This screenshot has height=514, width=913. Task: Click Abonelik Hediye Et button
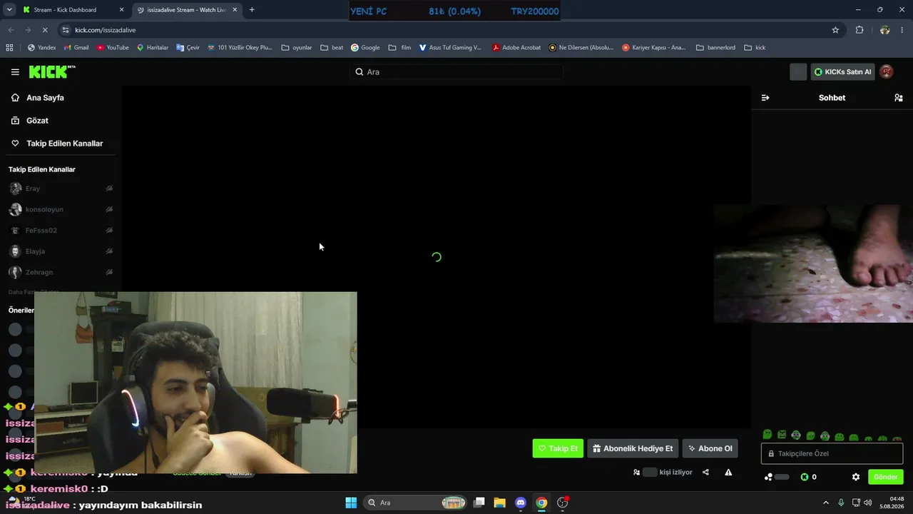[633, 448]
